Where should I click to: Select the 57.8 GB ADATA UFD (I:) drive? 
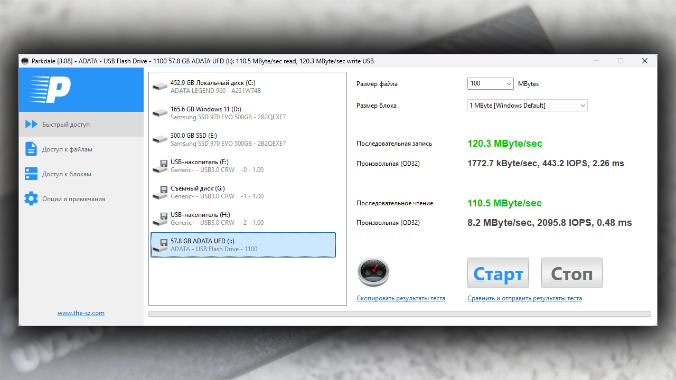point(243,245)
